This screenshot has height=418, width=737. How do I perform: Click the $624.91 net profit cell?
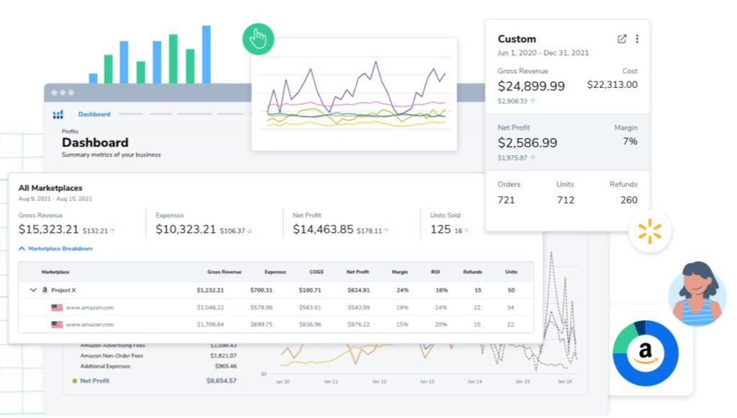(358, 290)
